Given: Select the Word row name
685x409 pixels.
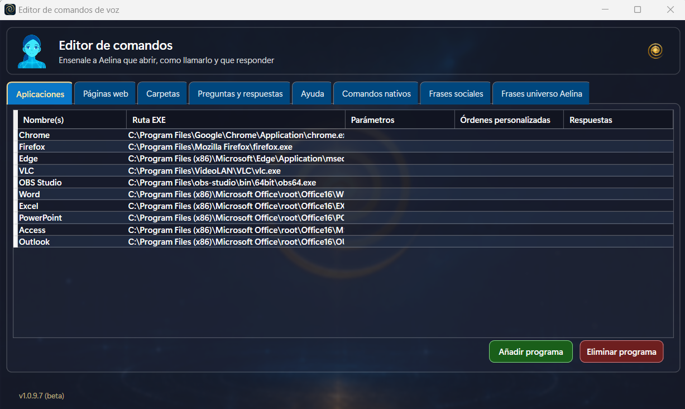Looking at the screenshot, I should [x=30, y=194].
